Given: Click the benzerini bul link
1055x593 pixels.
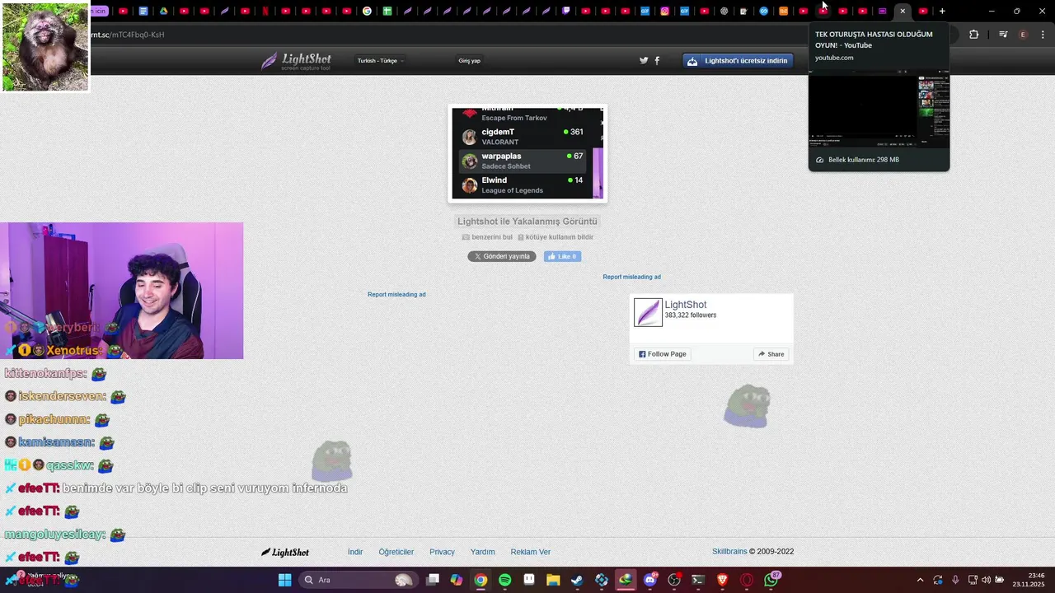Looking at the screenshot, I should coord(487,237).
